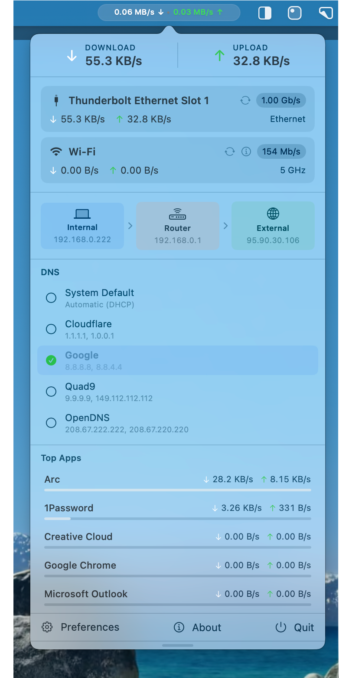This screenshot has width=339, height=678.
Task: Click the Quad9 addresses 9.9.9.9, 149.112.112.112
Action: [109, 398]
